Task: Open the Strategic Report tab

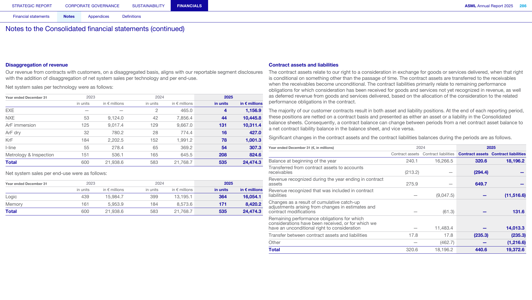Action: click(x=32, y=6)
